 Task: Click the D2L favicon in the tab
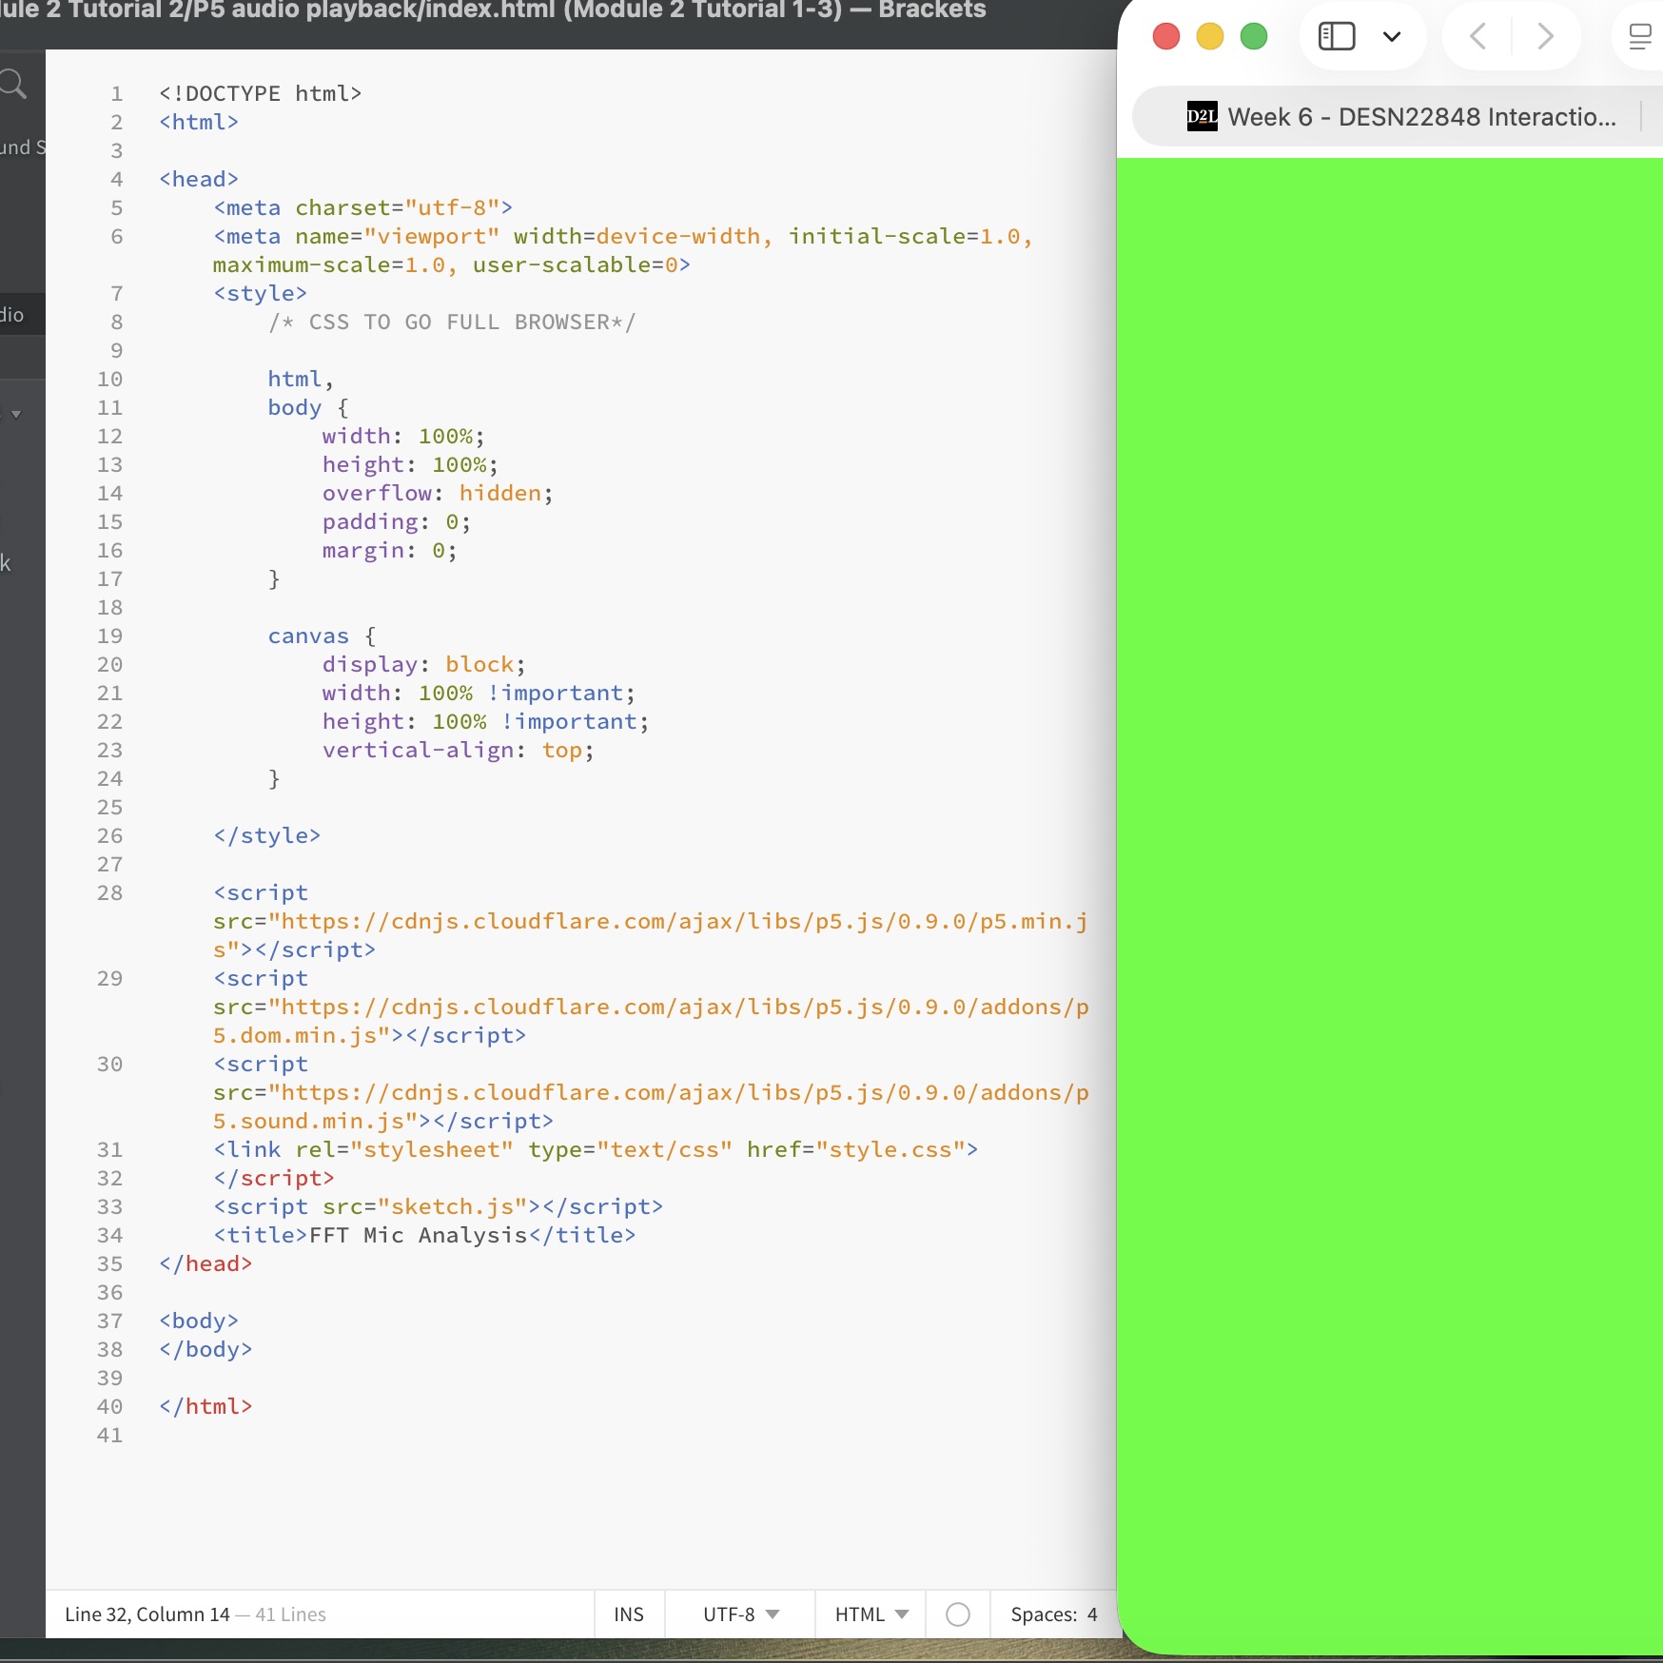1201,116
